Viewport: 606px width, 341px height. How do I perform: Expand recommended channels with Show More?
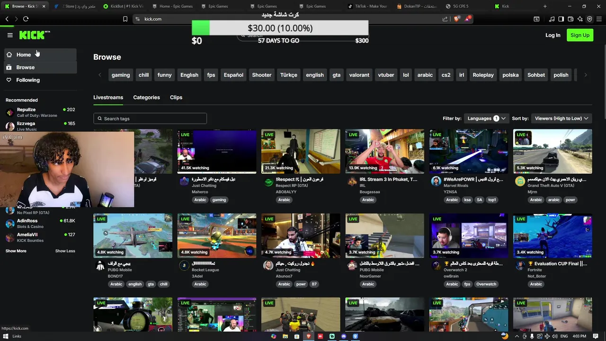click(16, 251)
